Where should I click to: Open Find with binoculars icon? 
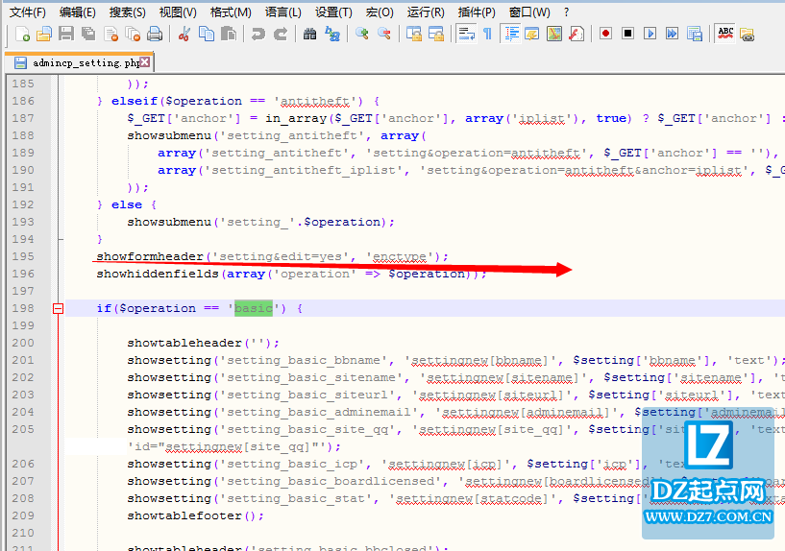(310, 34)
